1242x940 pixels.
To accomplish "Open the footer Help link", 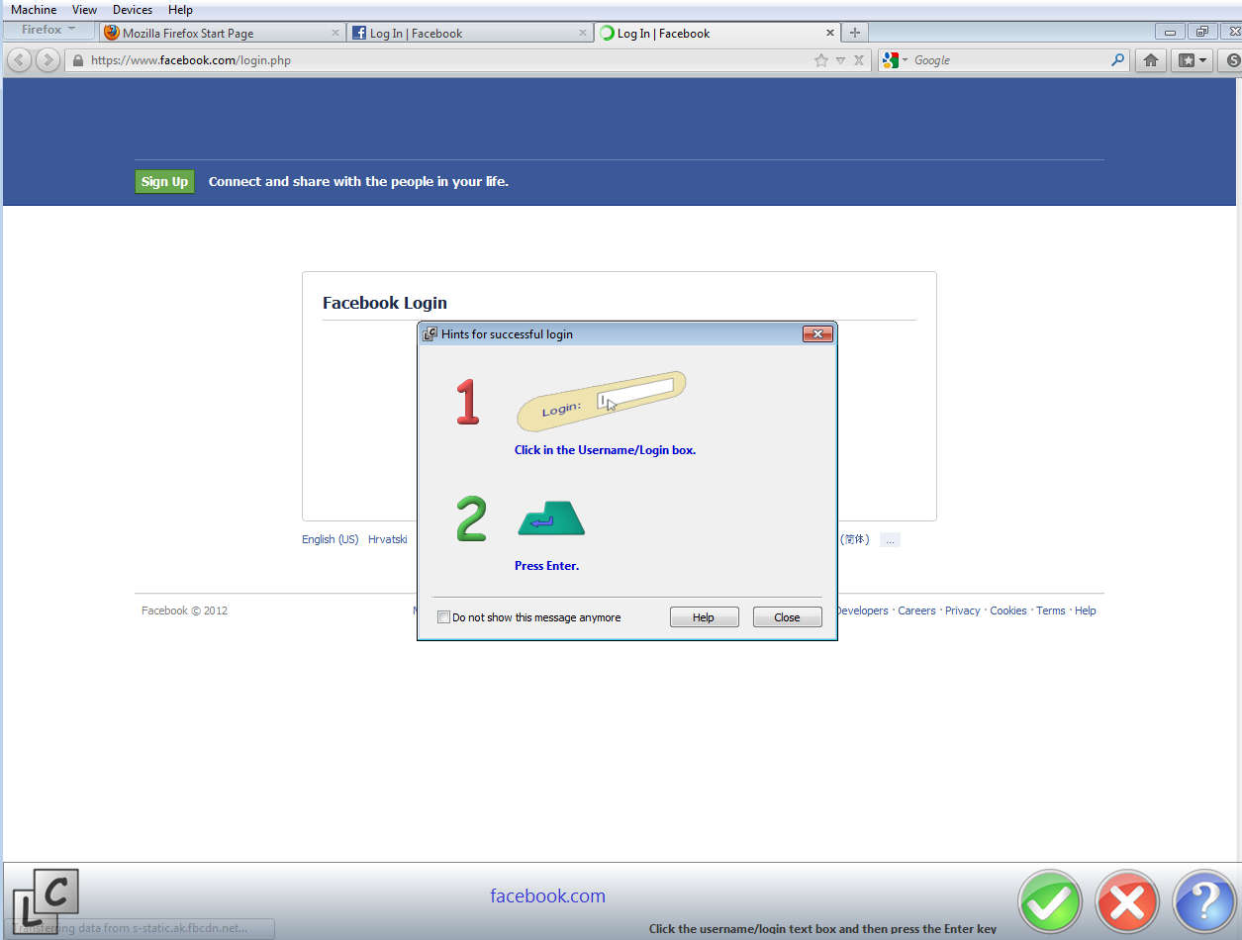I will click(1086, 611).
